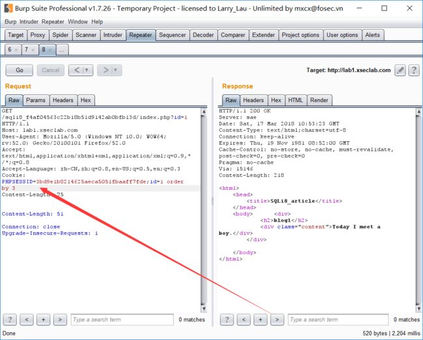Viewport: 423px width, 340px height.
Task: Go to next response search match
Action: (277, 320)
